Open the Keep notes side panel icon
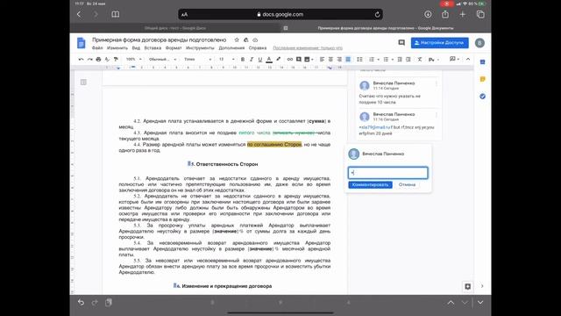This screenshot has width=561, height=316. click(482, 79)
